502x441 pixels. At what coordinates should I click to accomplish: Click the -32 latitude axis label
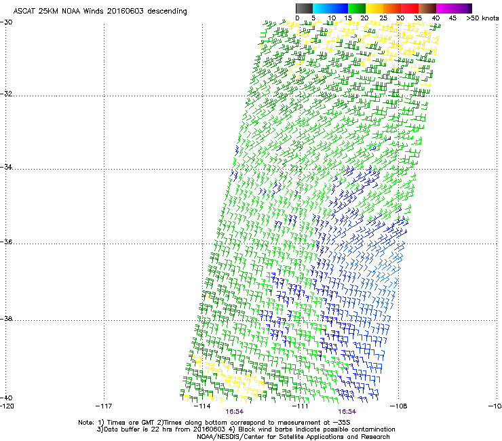point(6,94)
